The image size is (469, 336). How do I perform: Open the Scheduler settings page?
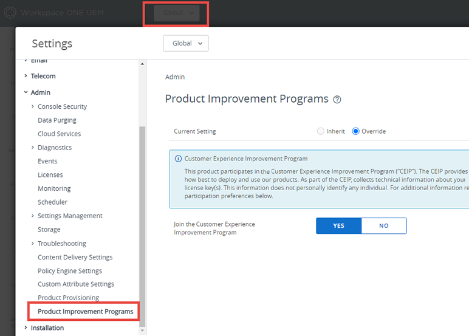coord(52,202)
